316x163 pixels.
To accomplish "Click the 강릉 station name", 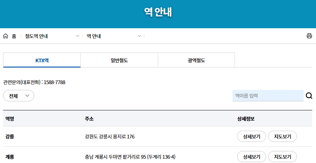I will pos(10,137).
